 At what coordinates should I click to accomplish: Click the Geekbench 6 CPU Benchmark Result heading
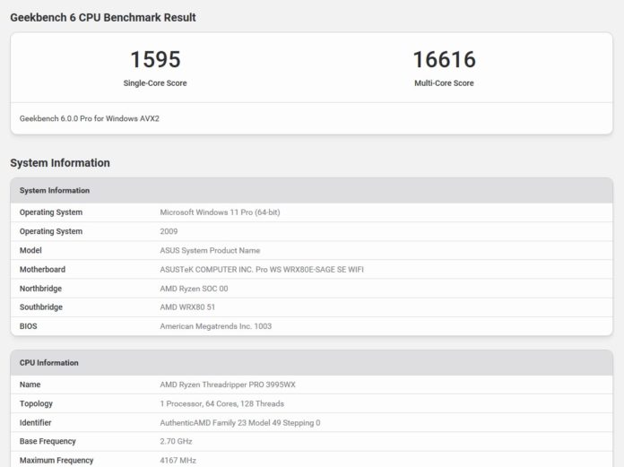pyautogui.click(x=103, y=18)
